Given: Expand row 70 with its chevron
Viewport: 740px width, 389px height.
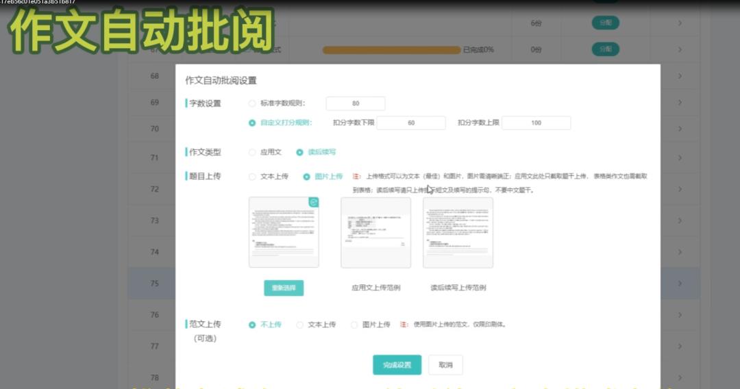Looking at the screenshot, I should [680, 129].
